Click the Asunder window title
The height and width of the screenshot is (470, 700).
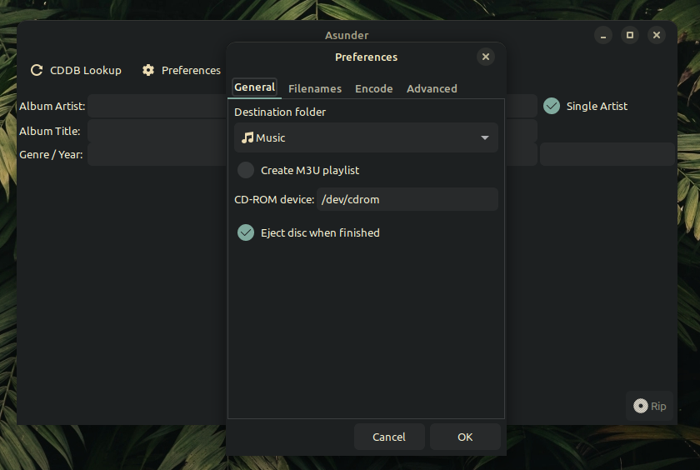click(x=347, y=35)
